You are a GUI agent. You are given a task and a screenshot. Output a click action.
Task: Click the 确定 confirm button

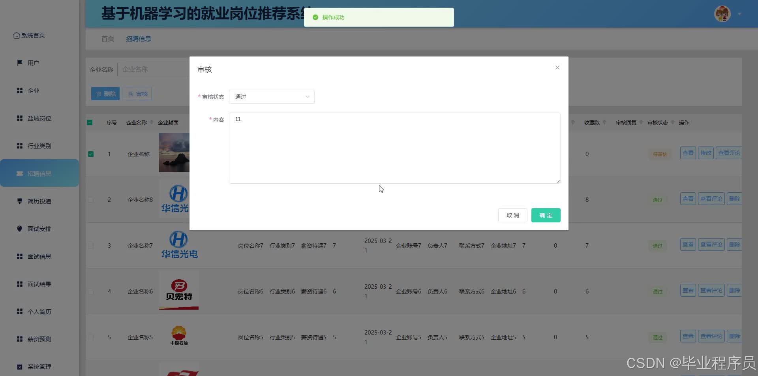coord(546,215)
